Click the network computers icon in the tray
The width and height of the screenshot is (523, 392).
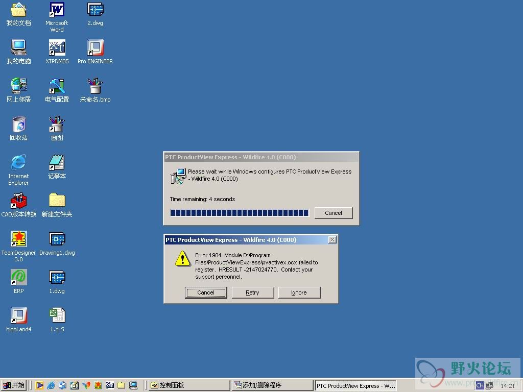click(x=489, y=385)
